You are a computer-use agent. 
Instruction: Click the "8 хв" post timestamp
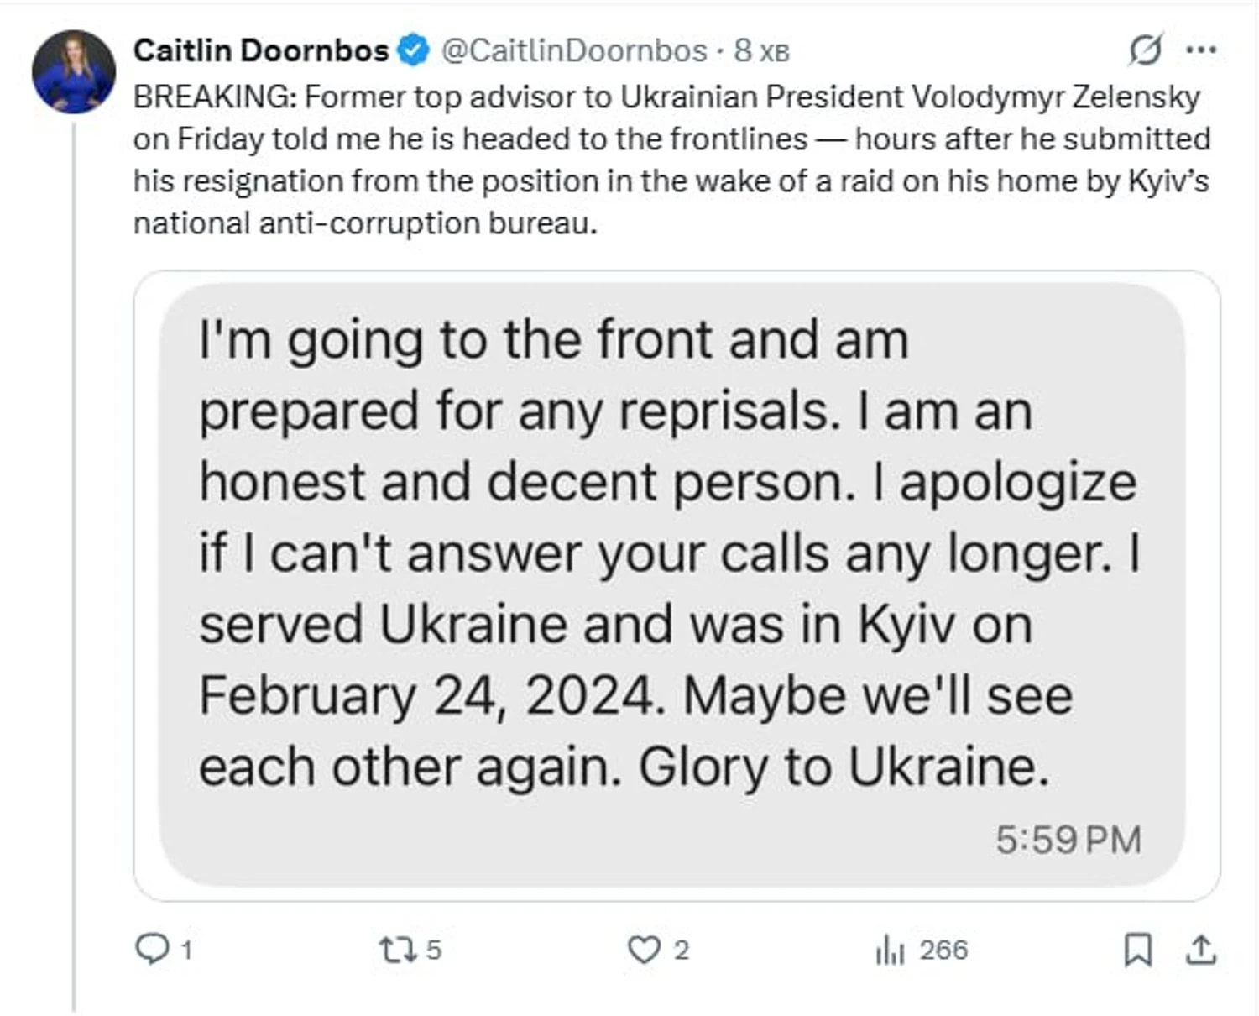pos(761,50)
